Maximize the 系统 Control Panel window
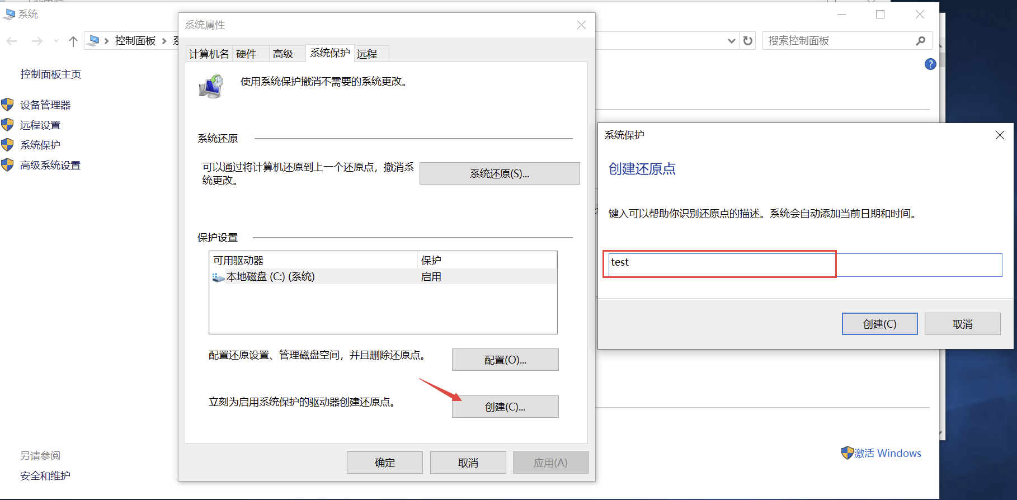1017x500 pixels. pyautogui.click(x=880, y=14)
